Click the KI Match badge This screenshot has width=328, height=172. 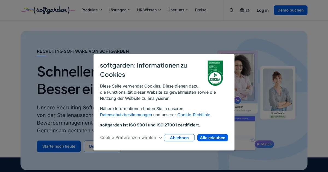pos(264,144)
